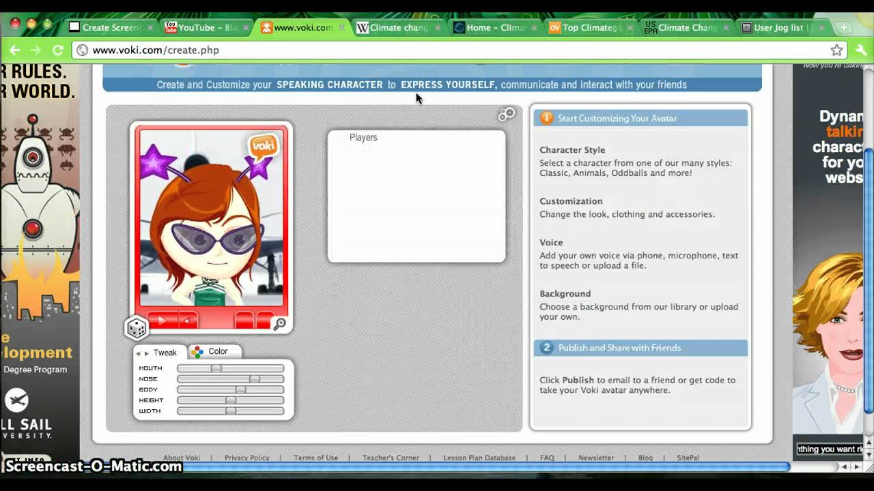Image resolution: width=874 pixels, height=491 pixels.
Task: Open the Chrome wrench settings menu
Action: 860,50
